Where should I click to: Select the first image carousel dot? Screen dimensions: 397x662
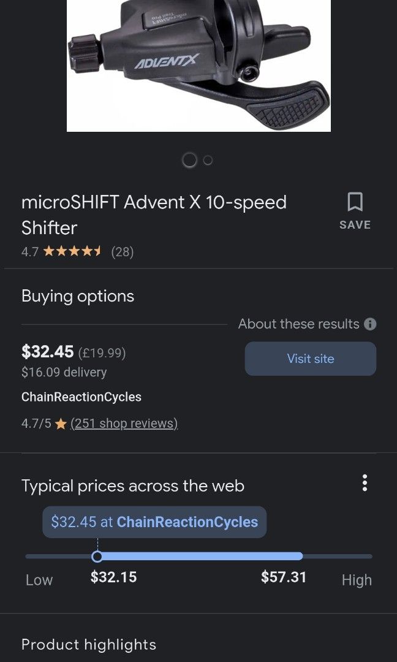coord(190,160)
